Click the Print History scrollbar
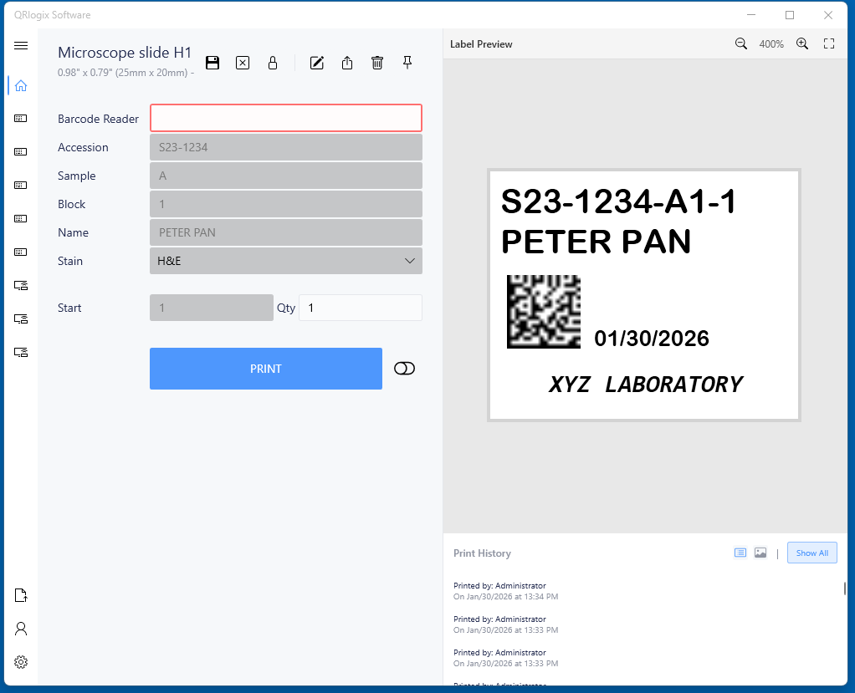The image size is (855, 693). coord(844,589)
